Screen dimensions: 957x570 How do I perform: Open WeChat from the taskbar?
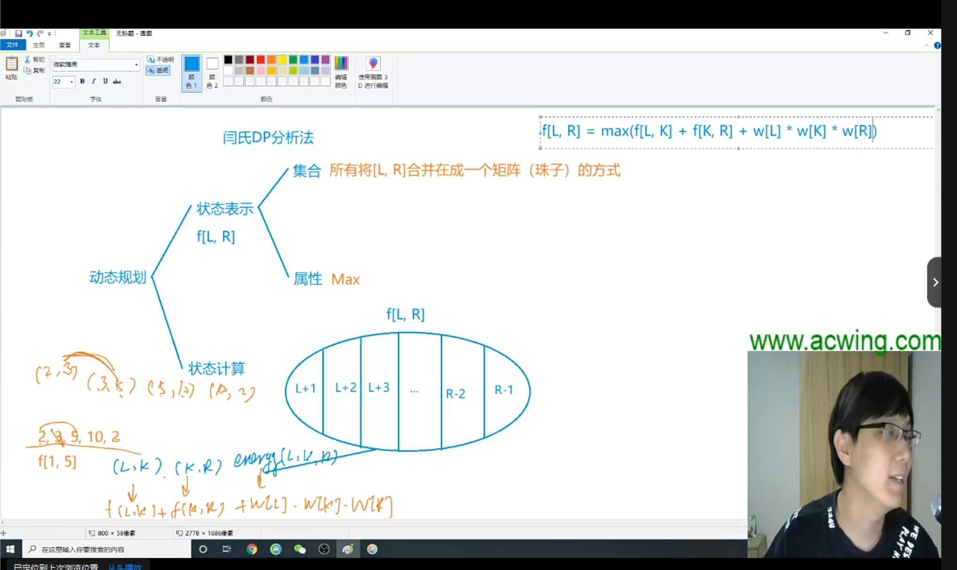(x=300, y=549)
